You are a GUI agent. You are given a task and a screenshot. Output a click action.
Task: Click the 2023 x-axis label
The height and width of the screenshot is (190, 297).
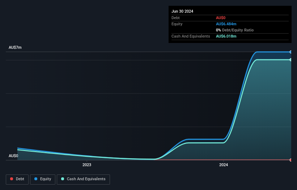click(87, 165)
